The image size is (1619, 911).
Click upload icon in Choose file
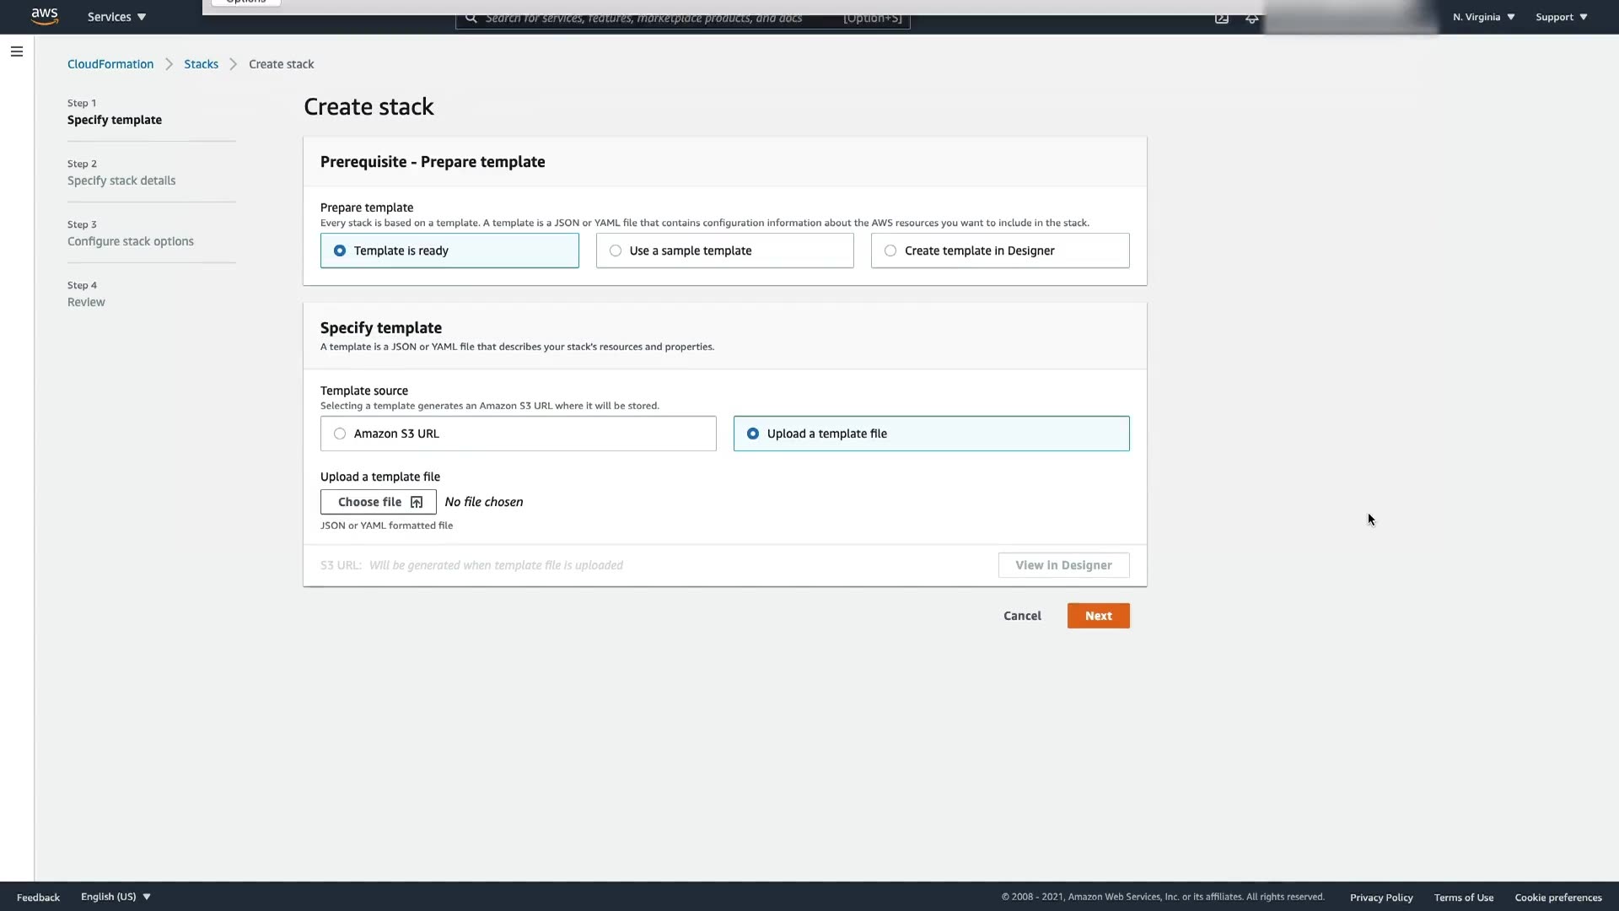417,502
